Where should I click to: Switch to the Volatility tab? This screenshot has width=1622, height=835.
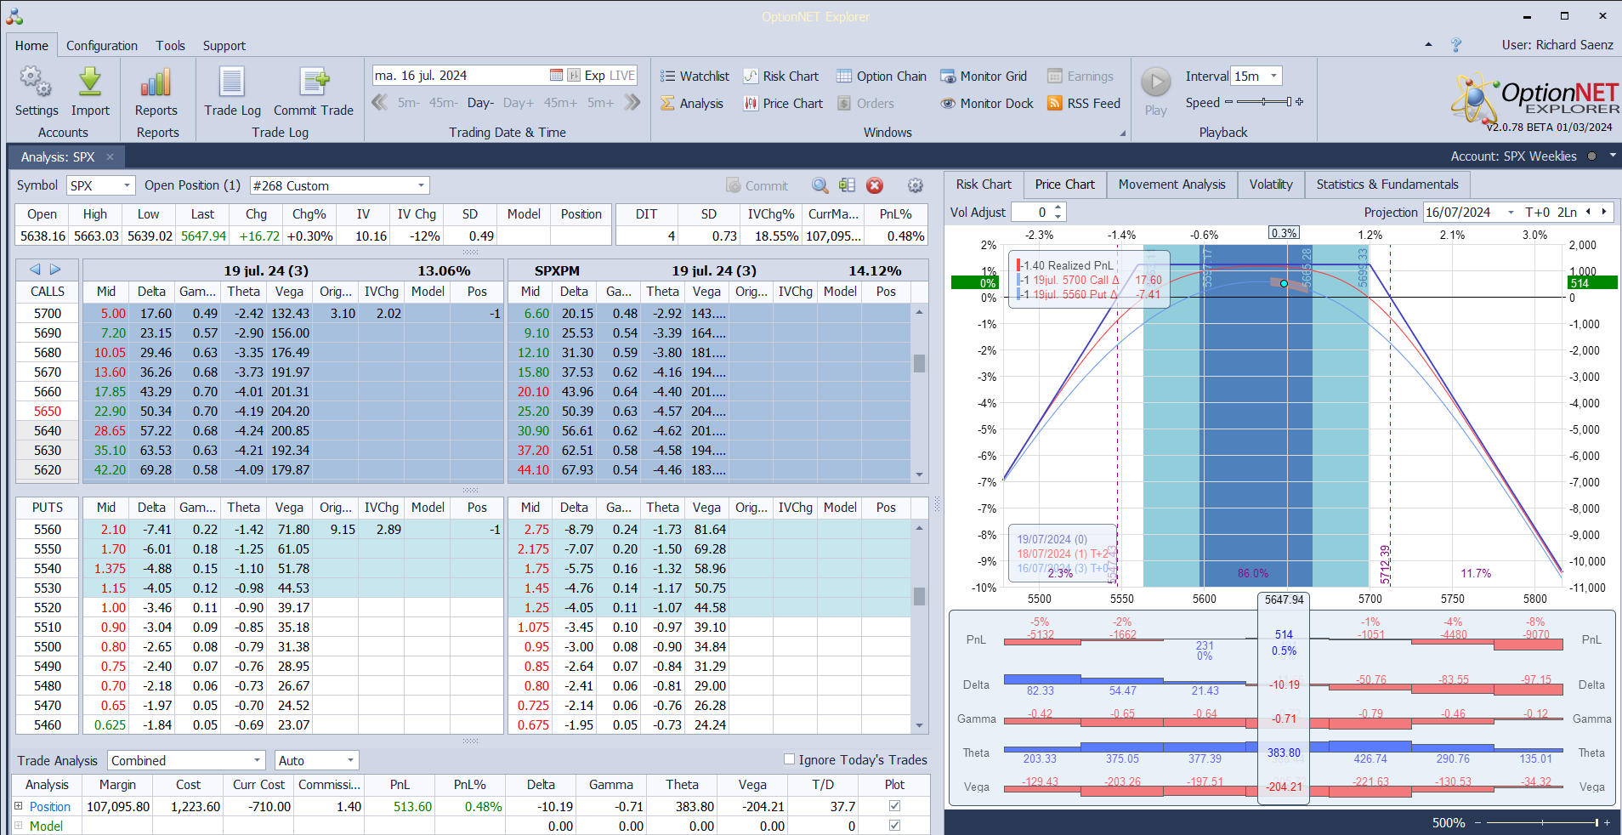1271,185
